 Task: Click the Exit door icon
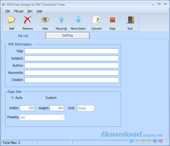pos(130,20)
